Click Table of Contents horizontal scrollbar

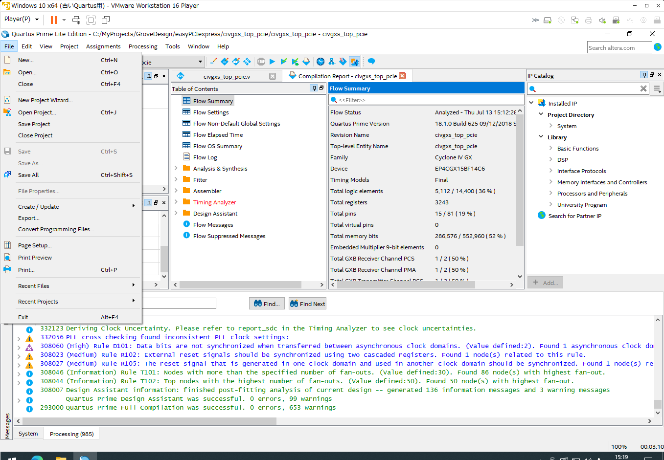click(x=241, y=285)
